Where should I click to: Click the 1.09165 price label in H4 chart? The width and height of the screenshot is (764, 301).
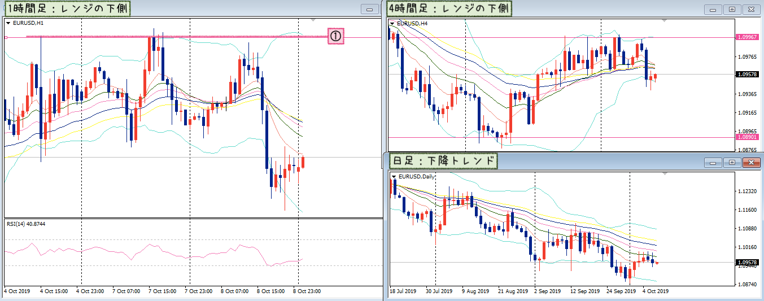point(748,113)
